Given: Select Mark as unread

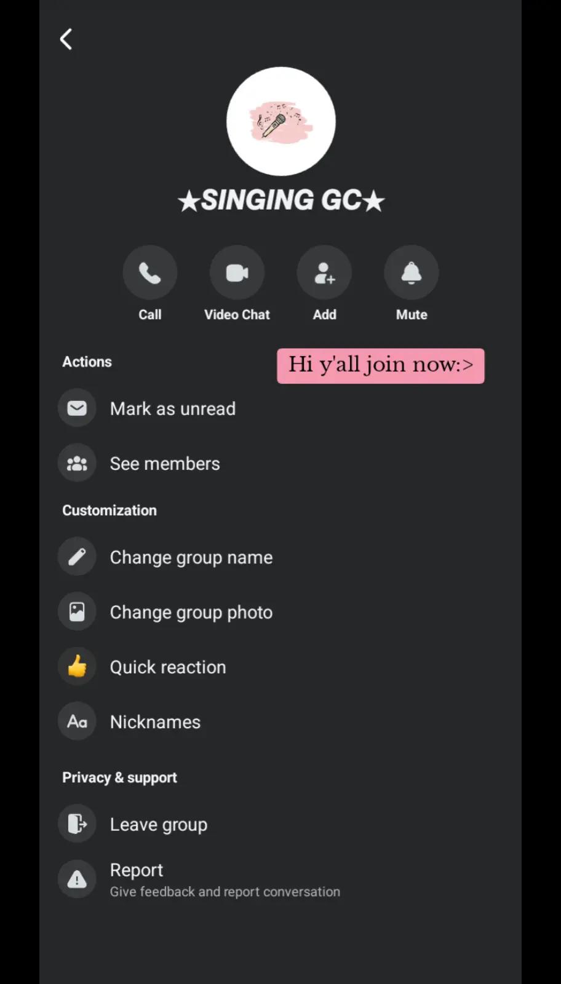Looking at the screenshot, I should pos(173,409).
